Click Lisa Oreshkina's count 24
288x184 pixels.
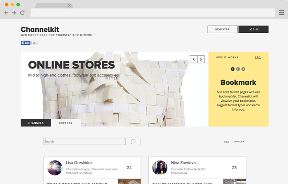pyautogui.click(x=129, y=167)
